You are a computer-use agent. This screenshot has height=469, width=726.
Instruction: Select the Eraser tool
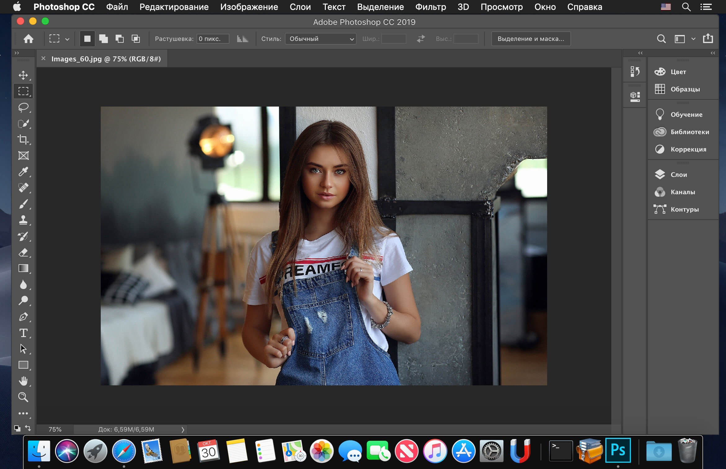pyautogui.click(x=23, y=253)
